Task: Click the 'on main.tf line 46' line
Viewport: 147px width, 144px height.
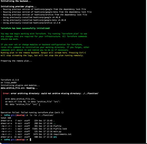Action: coord(33,101)
